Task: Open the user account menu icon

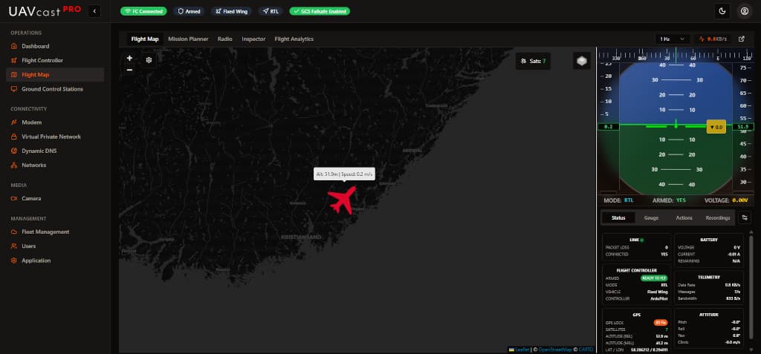Action: 744,11
